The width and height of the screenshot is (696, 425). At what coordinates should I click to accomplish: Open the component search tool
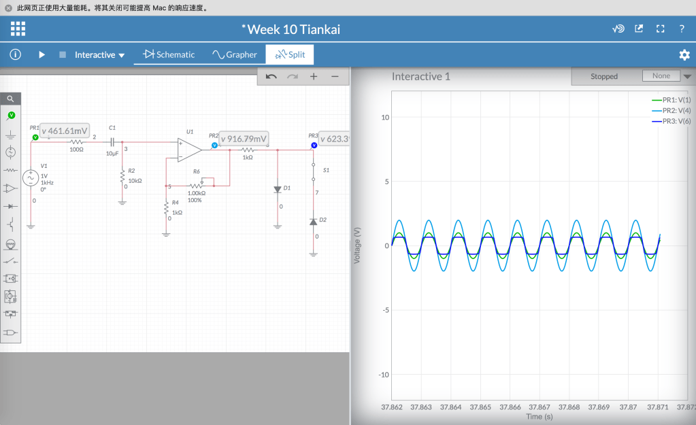pyautogui.click(x=11, y=99)
